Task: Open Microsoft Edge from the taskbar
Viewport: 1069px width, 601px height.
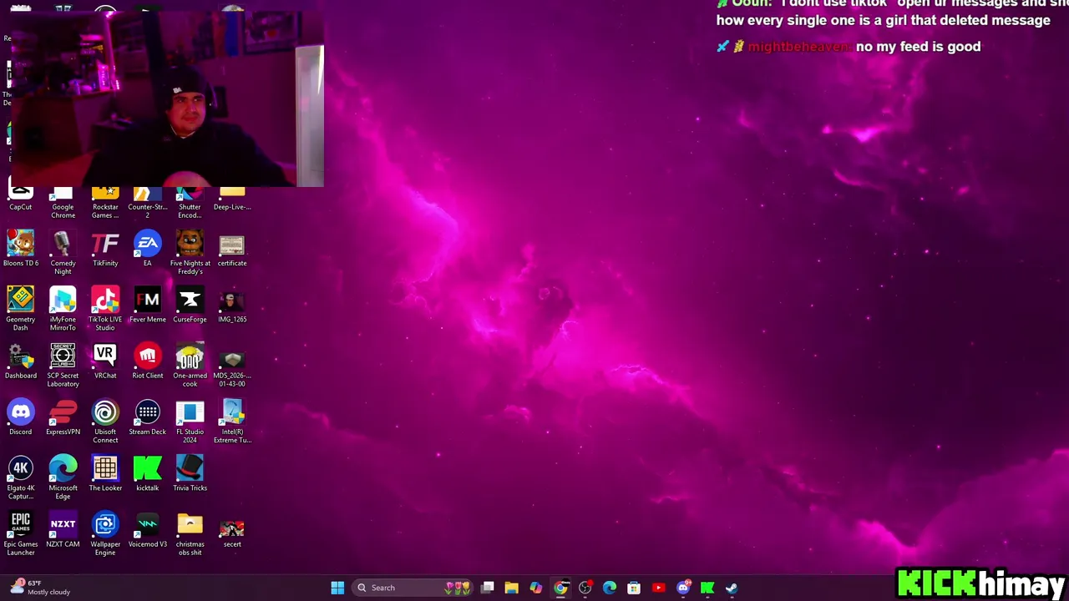Action: [x=610, y=588]
